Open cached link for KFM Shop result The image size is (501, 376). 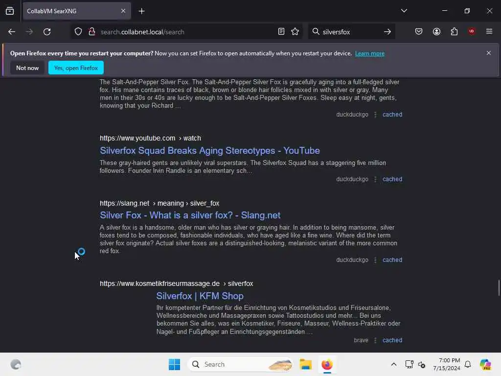click(392, 340)
